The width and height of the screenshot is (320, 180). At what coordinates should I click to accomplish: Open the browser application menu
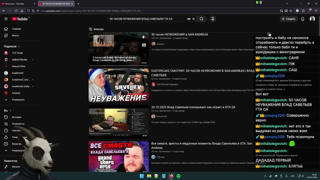pos(316,11)
